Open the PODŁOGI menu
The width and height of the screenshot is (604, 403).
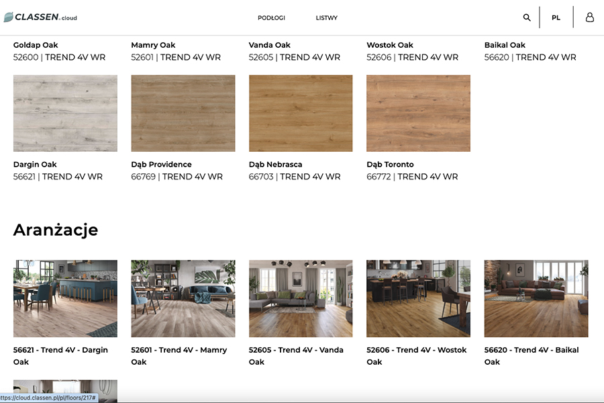coord(271,18)
